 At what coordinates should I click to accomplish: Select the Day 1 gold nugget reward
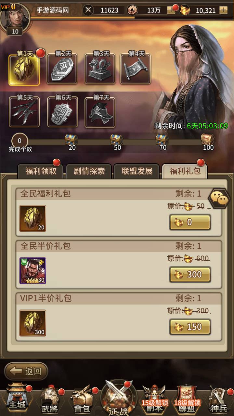click(x=24, y=69)
